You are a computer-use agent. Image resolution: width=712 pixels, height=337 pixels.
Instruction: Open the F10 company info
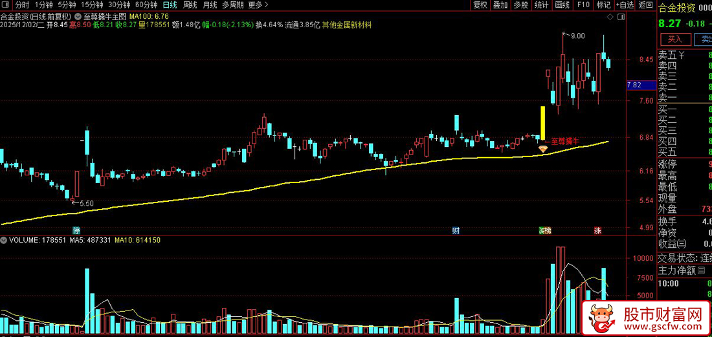pyautogui.click(x=583, y=5)
